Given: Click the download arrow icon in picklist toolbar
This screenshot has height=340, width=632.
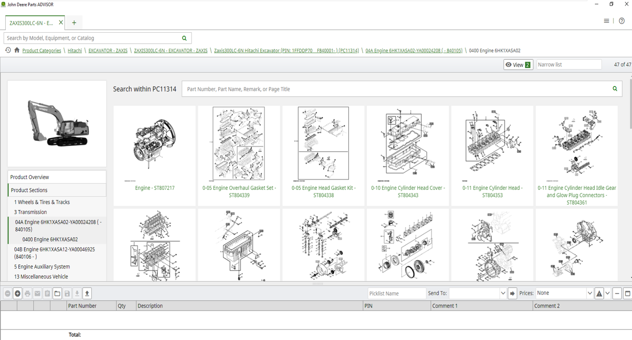Looking at the screenshot, I should click(77, 294).
